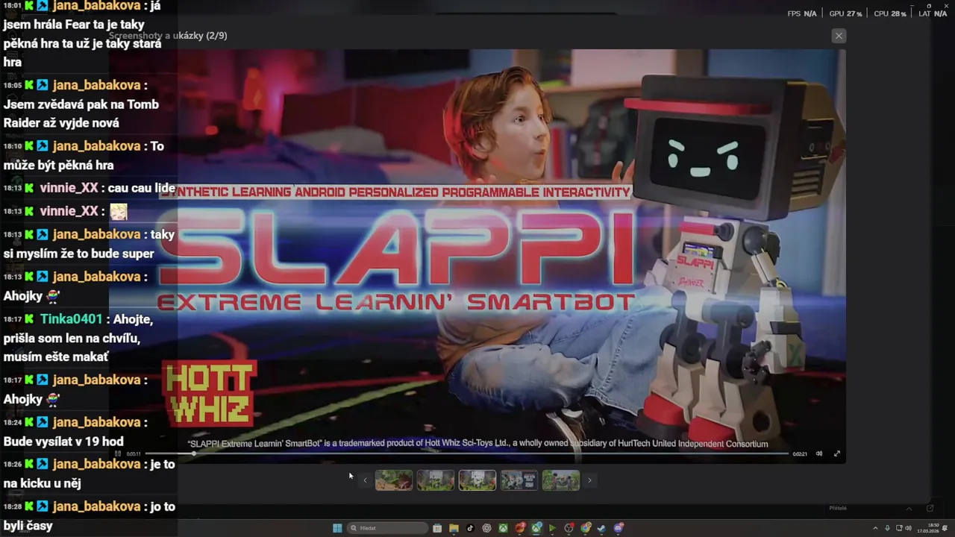955x537 pixels.
Task: Close the screenshots and samples viewer
Action: [839, 36]
